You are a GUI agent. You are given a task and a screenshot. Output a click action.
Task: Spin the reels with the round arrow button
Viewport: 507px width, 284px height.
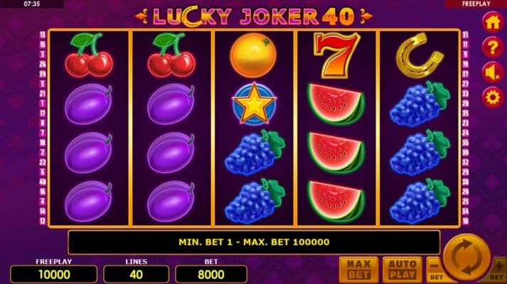[x=466, y=258]
